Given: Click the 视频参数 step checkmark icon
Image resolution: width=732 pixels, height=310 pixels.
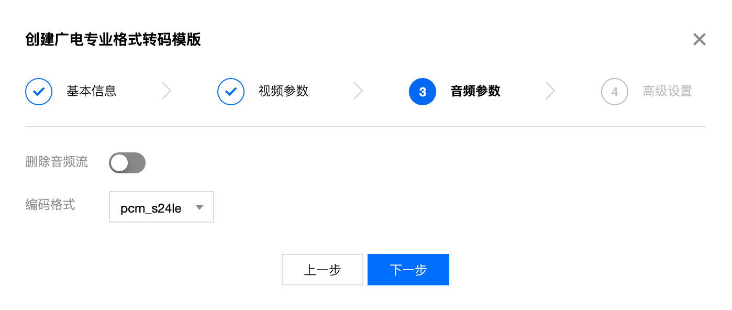Looking at the screenshot, I should [231, 92].
